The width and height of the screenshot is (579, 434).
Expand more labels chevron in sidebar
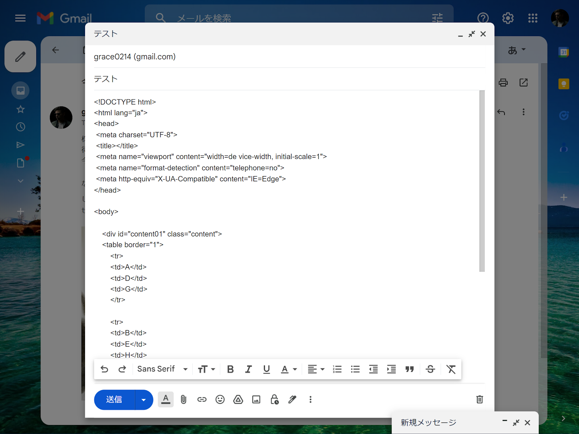[20, 181]
